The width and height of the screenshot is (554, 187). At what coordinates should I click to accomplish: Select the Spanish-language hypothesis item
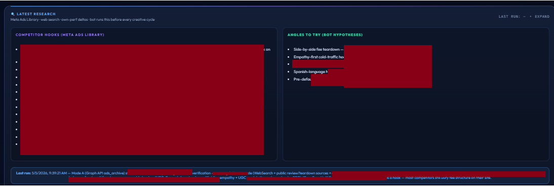[310, 72]
